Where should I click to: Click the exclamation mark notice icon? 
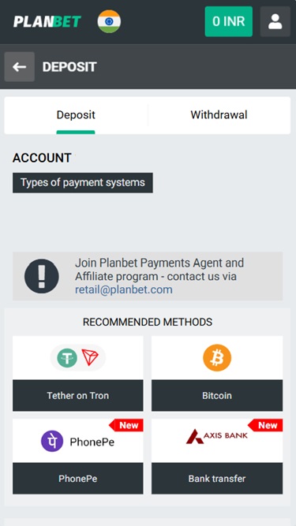point(42,276)
